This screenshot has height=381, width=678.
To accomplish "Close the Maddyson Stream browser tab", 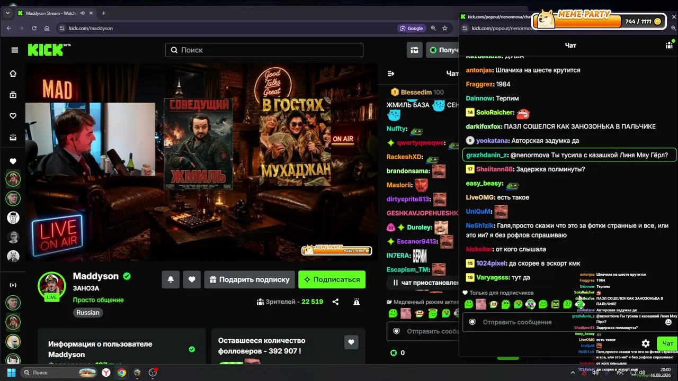I will 92,13.
